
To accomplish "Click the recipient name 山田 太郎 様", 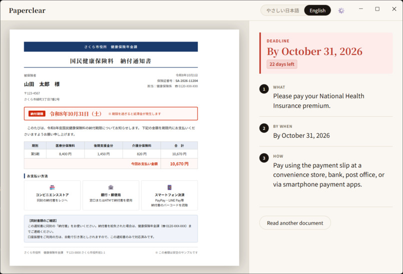I will click(41, 84).
